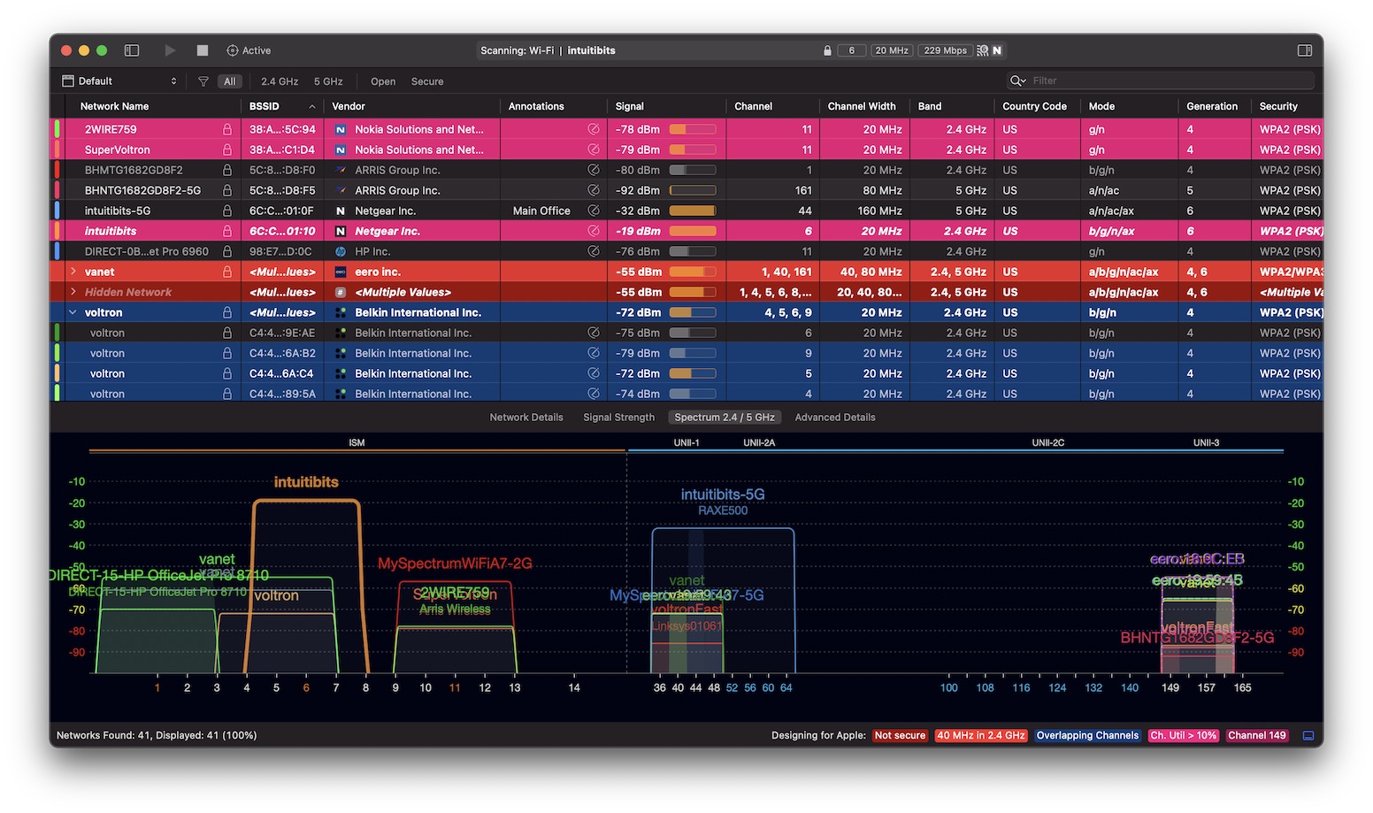
Task: Click the Netgear vendor icon for intuitibits-5G
Action: coord(341,211)
